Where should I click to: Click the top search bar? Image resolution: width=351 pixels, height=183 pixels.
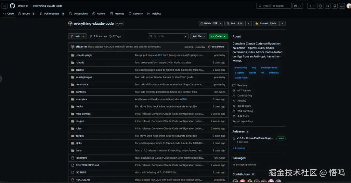(x=274, y=6)
